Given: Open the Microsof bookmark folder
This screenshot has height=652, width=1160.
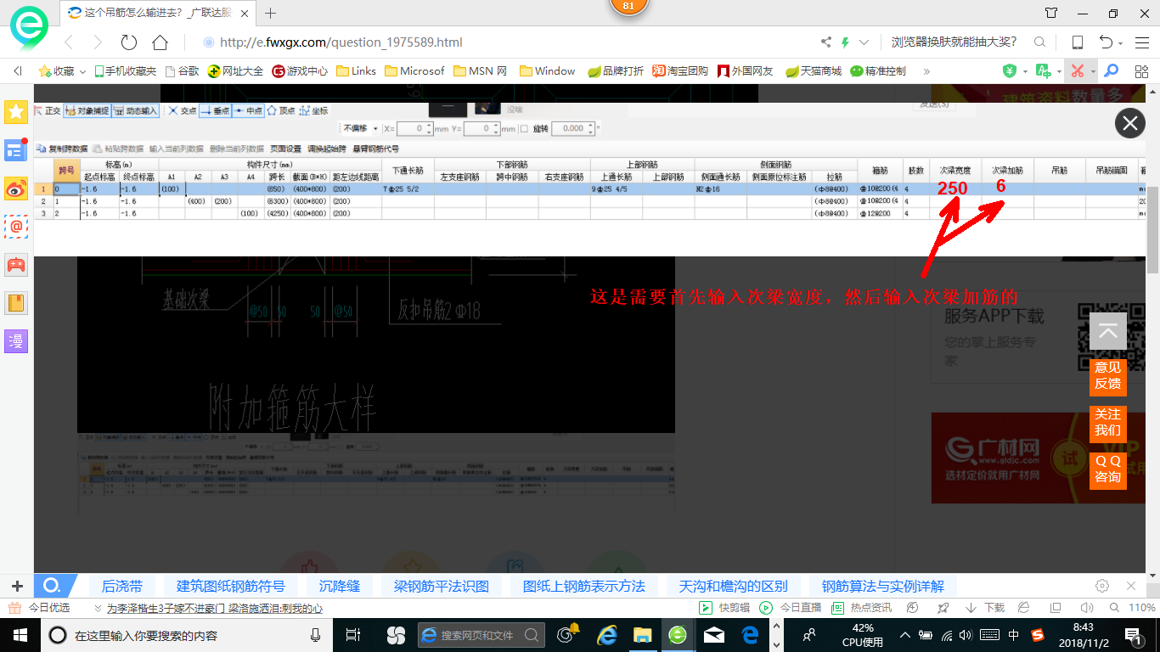Looking at the screenshot, I should pyautogui.click(x=414, y=71).
